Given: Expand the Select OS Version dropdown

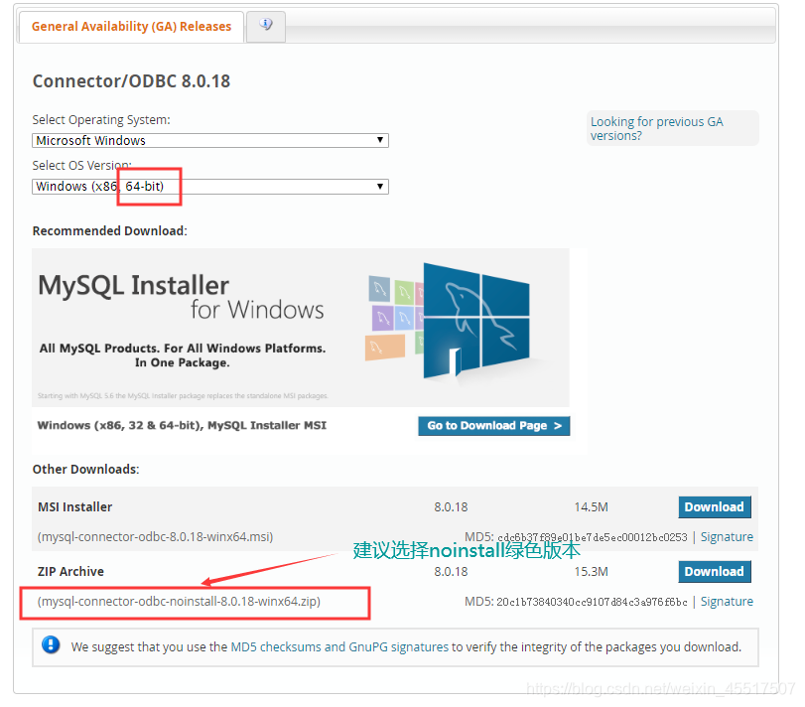Looking at the screenshot, I should coord(210,187).
